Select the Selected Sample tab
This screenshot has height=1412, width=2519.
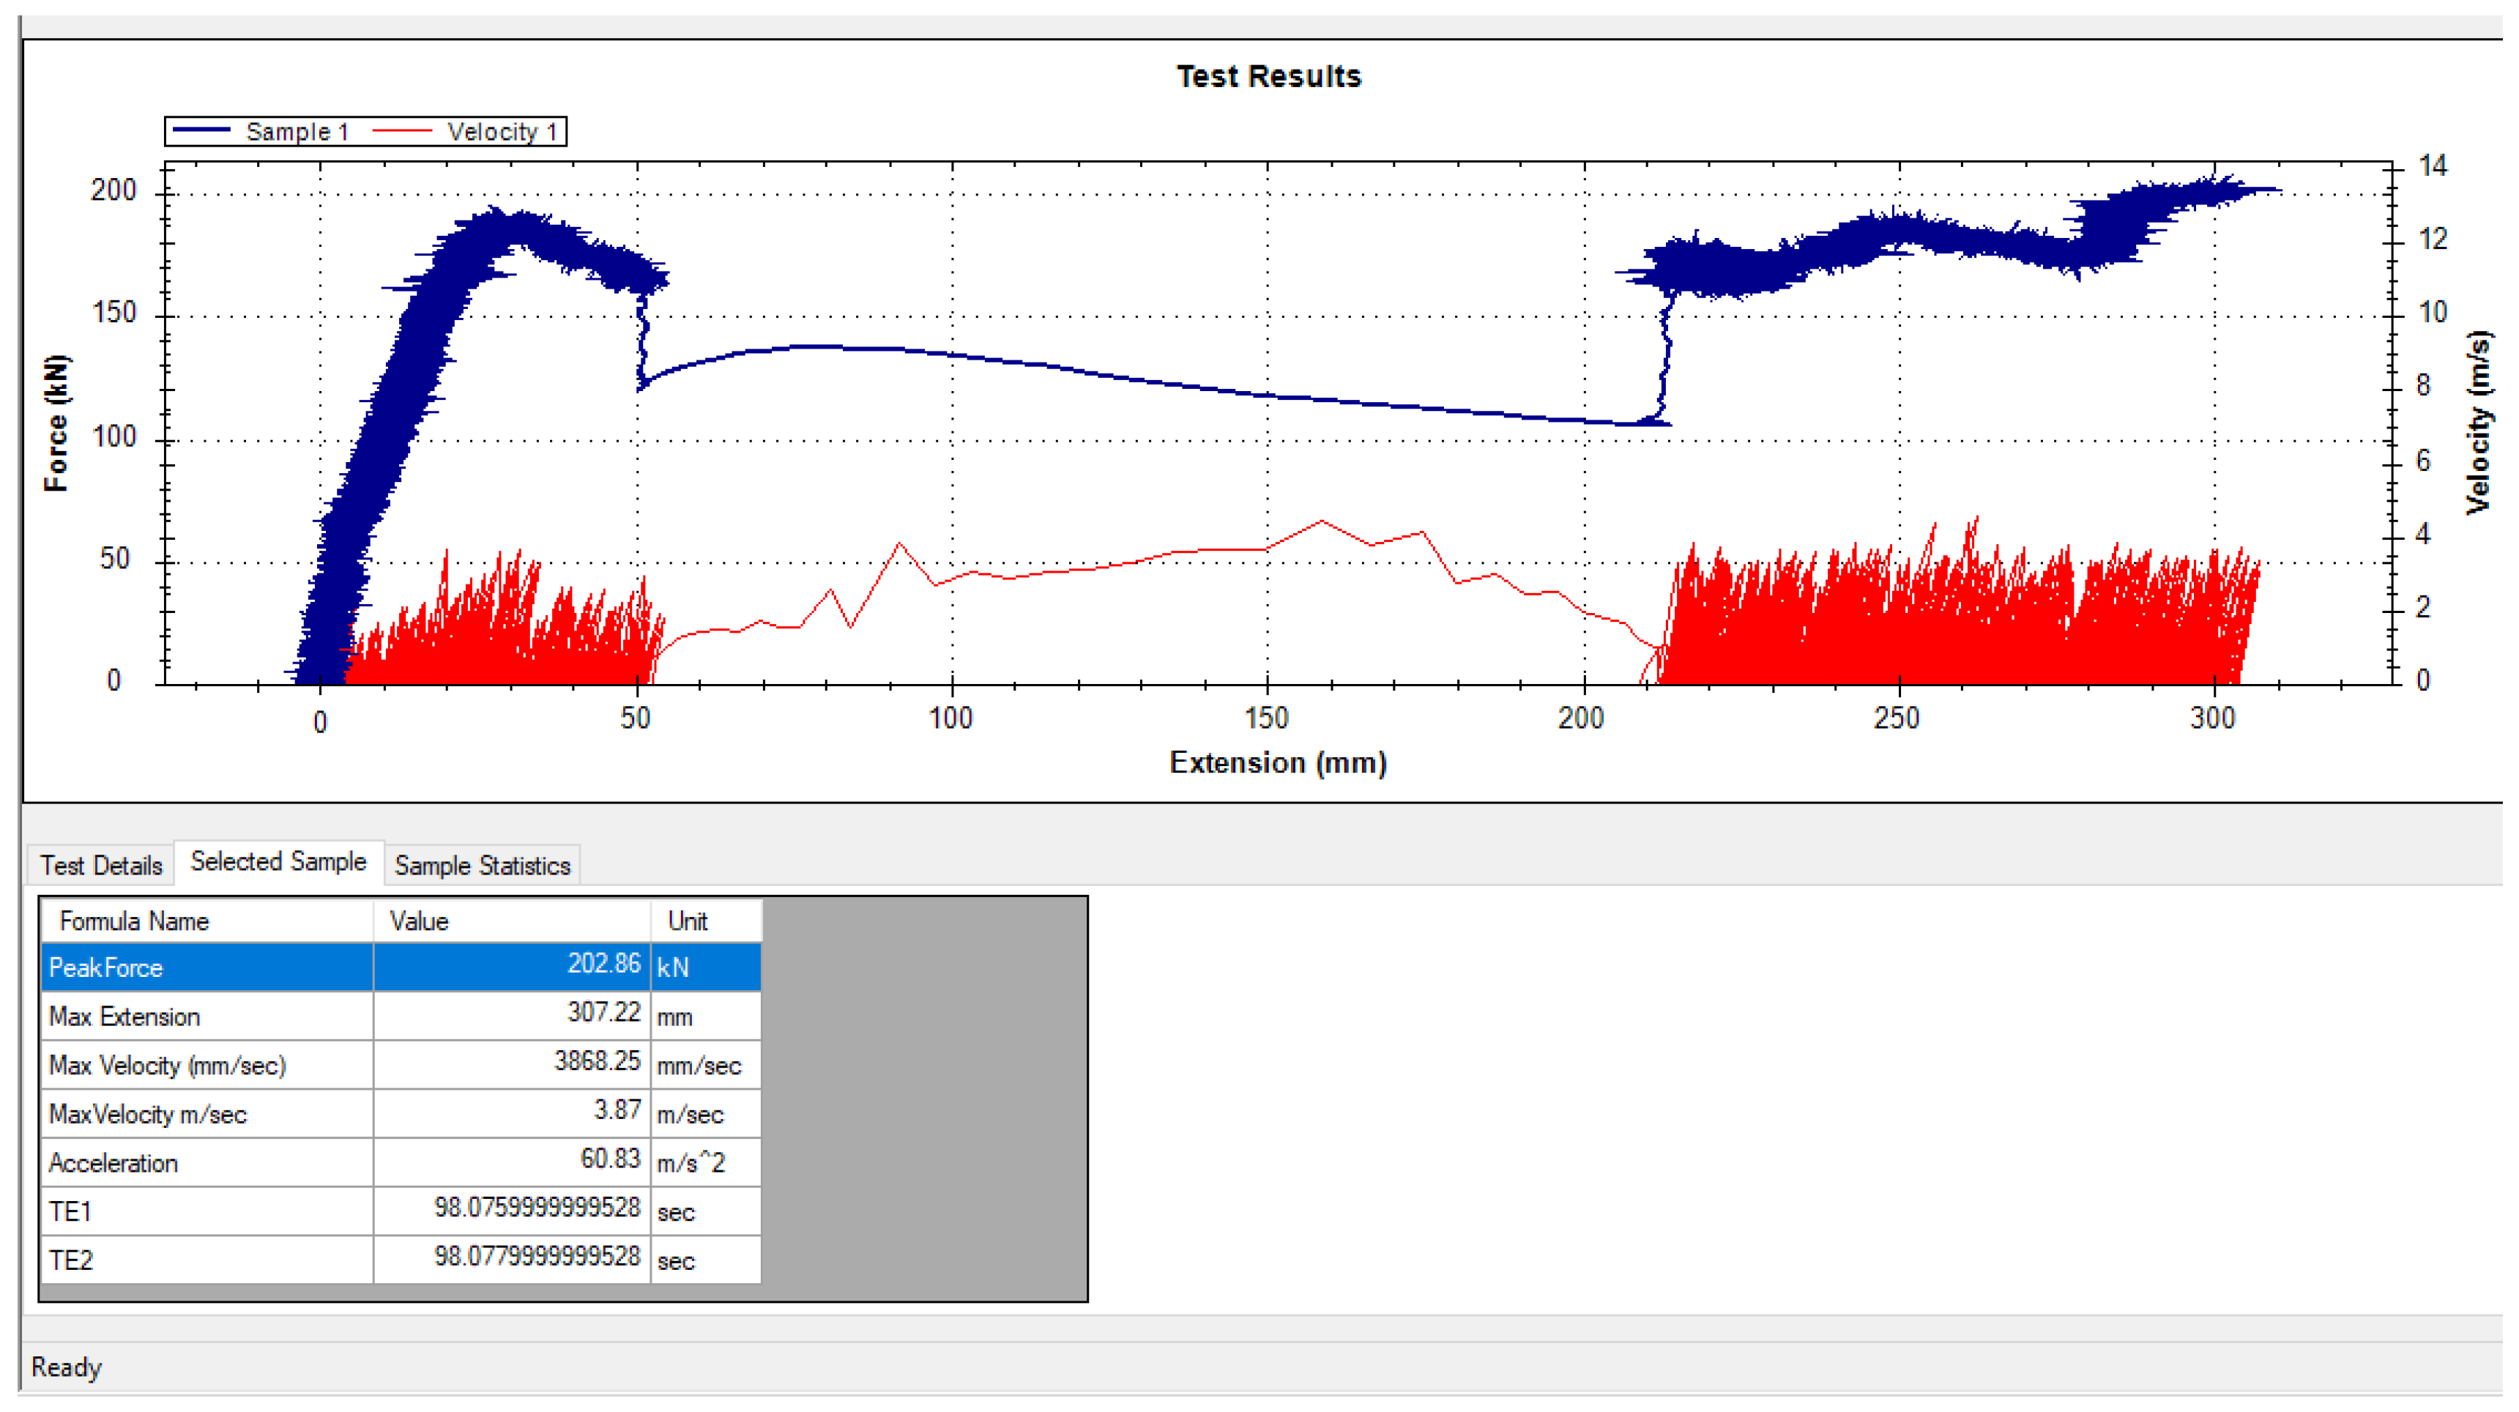(x=278, y=861)
